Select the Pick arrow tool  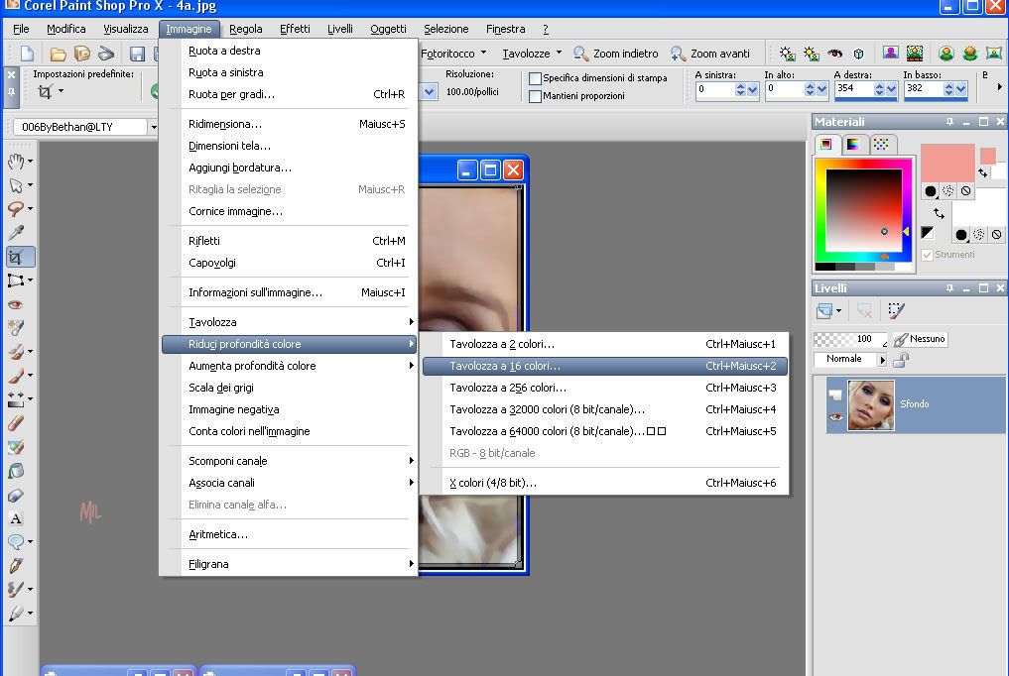click(16, 185)
